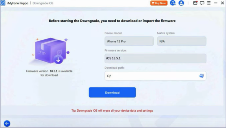Open the feedback chat bubble icon
This screenshot has height=128, width=226.
click(x=202, y=3)
